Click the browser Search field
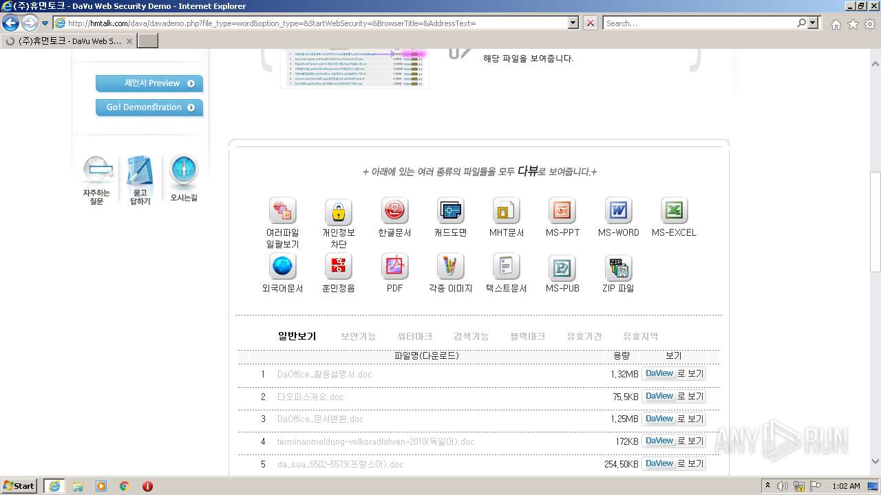 coord(699,23)
